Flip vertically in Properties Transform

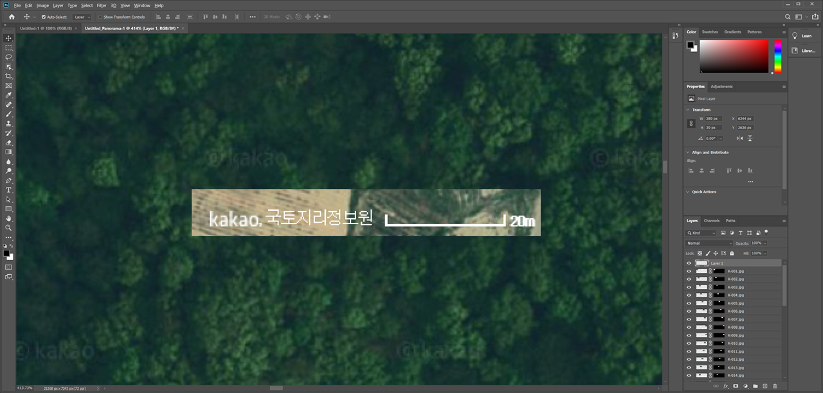tap(750, 138)
